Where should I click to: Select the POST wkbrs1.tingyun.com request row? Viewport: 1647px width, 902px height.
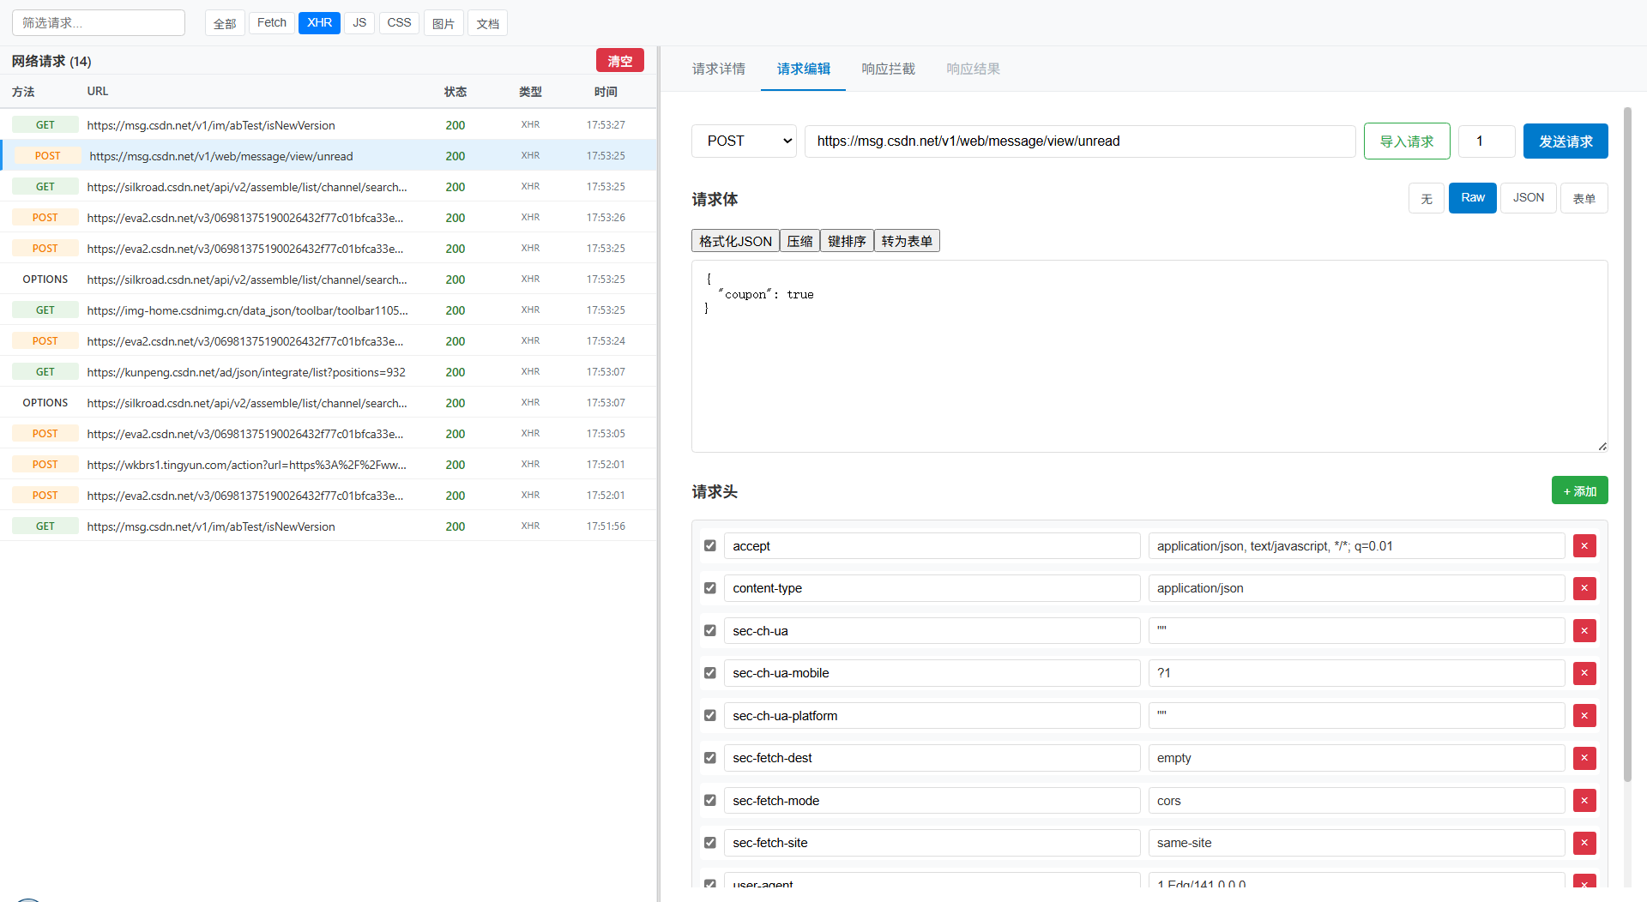(x=329, y=465)
